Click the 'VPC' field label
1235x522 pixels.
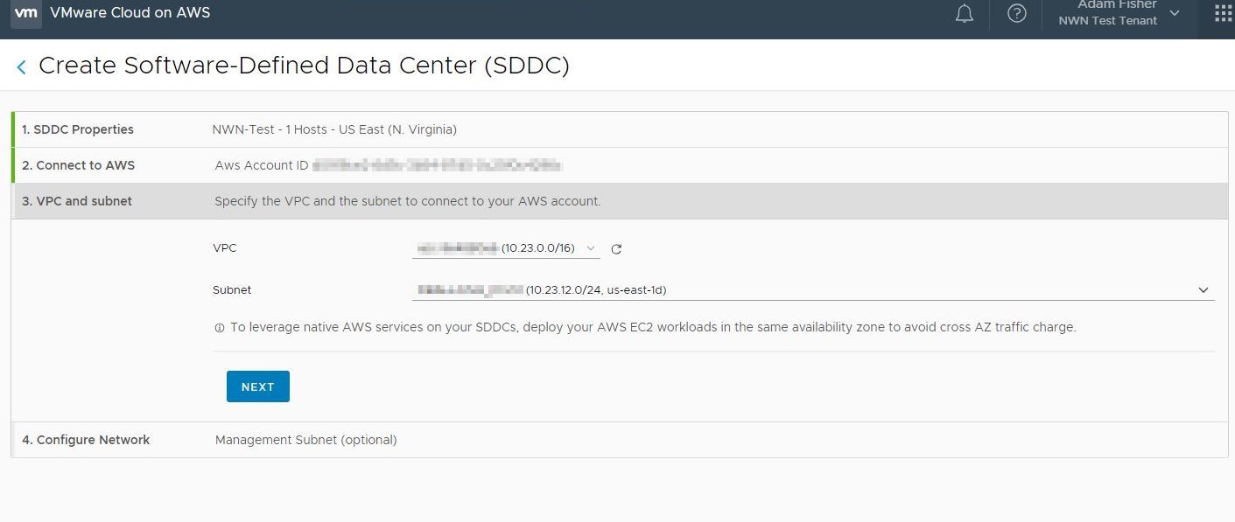224,248
